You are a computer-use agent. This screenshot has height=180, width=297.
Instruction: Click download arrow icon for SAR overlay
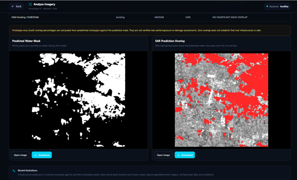pyautogui.click(x=179, y=155)
